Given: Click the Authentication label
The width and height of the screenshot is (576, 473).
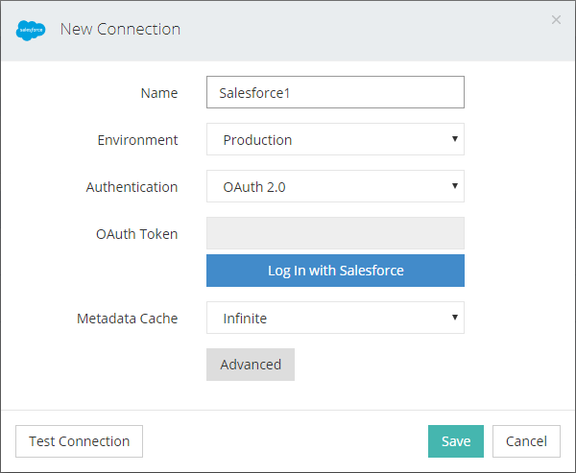Looking at the screenshot, I should click(x=132, y=187).
